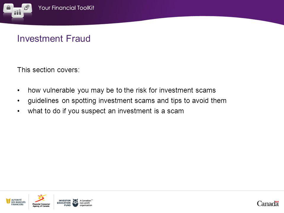Click the bar chart key icon

(x=17, y=12)
